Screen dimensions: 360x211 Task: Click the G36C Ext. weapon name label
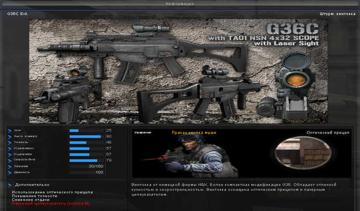(x=18, y=14)
